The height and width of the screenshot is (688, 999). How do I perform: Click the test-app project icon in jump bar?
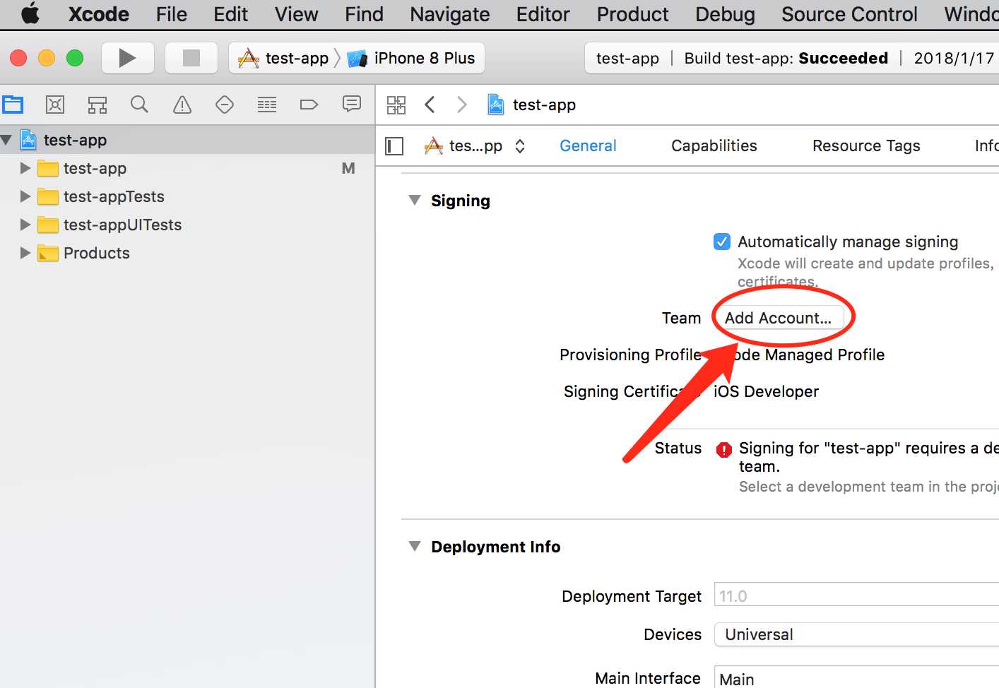click(x=496, y=105)
